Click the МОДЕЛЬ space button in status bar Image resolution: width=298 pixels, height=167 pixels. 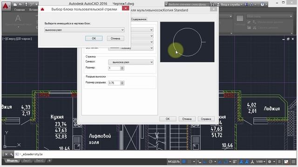tap(174, 162)
